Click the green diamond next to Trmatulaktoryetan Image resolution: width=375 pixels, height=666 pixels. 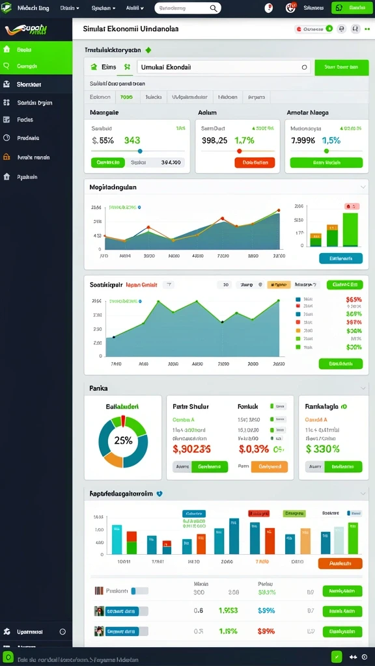(148, 50)
